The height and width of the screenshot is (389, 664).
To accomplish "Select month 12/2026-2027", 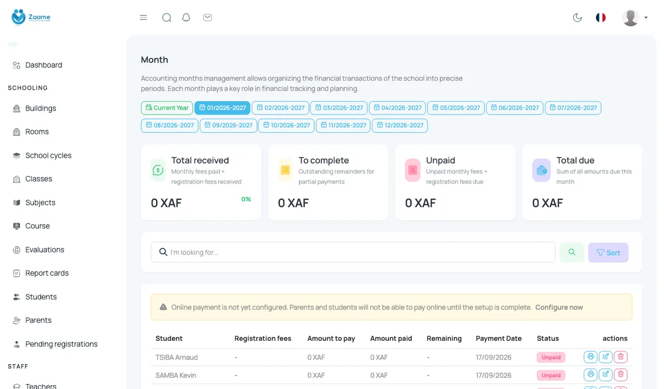I will pyautogui.click(x=400, y=126).
